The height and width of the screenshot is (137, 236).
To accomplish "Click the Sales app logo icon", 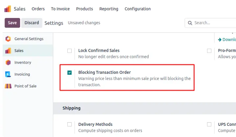I will tap(8, 9).
